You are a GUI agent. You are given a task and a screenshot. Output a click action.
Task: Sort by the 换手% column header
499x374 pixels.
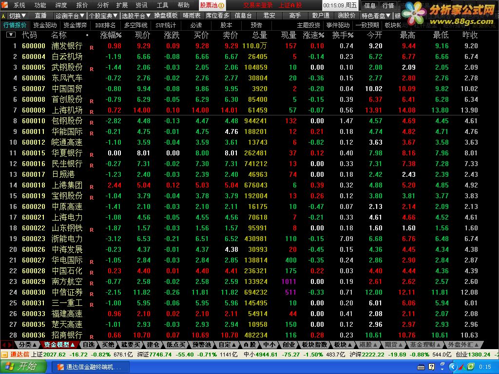(x=343, y=35)
